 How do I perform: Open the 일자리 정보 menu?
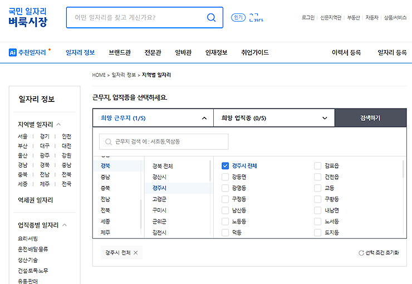pyautogui.click(x=80, y=52)
